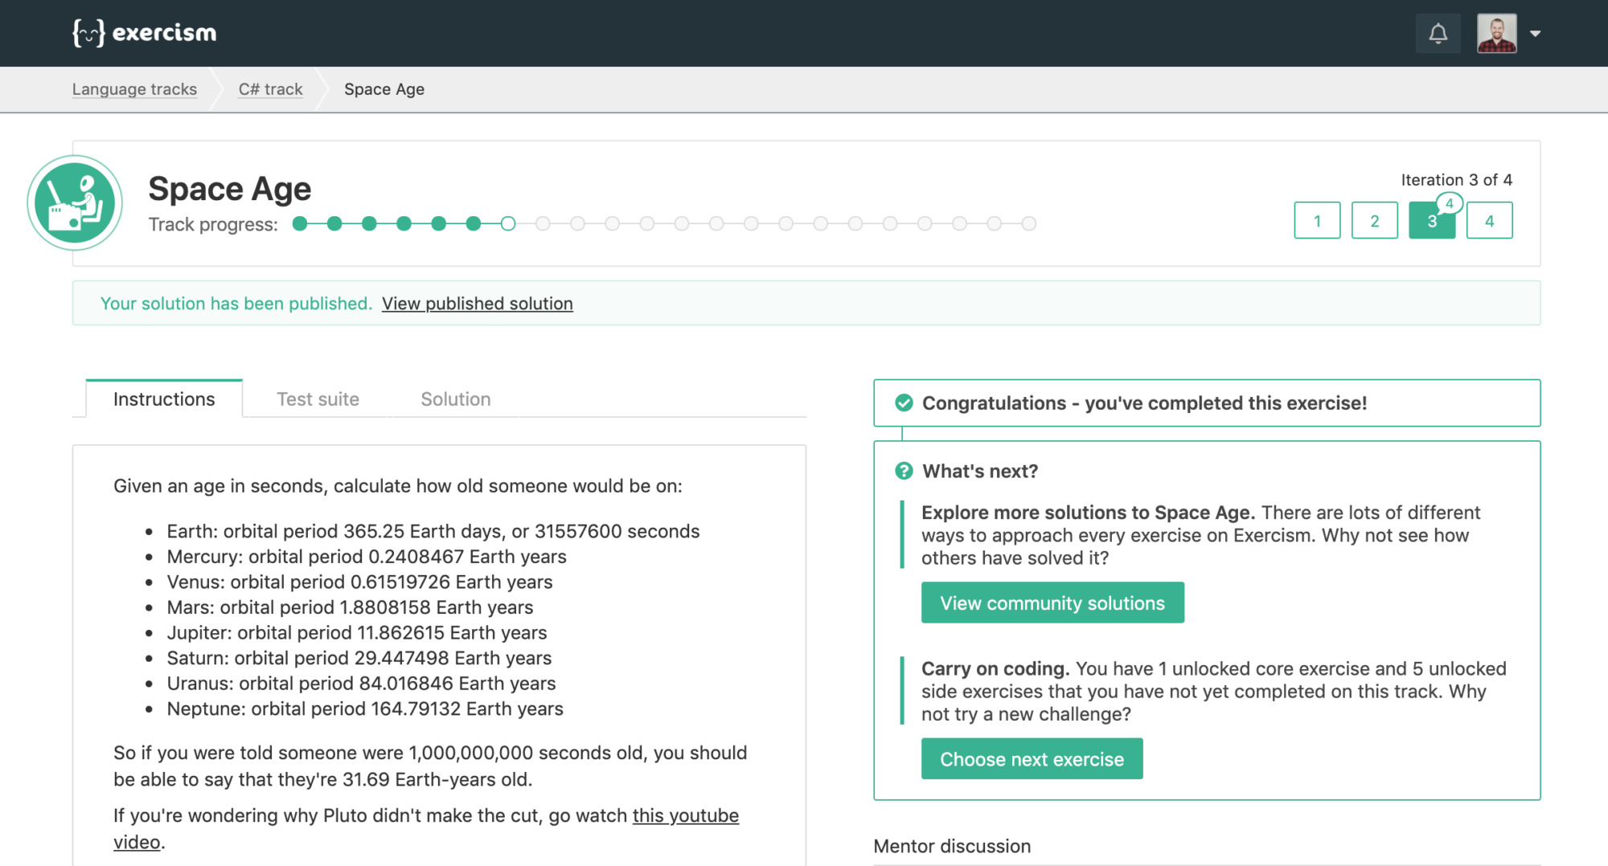Switch to the Solution tab
This screenshot has width=1608, height=866.
tap(455, 399)
